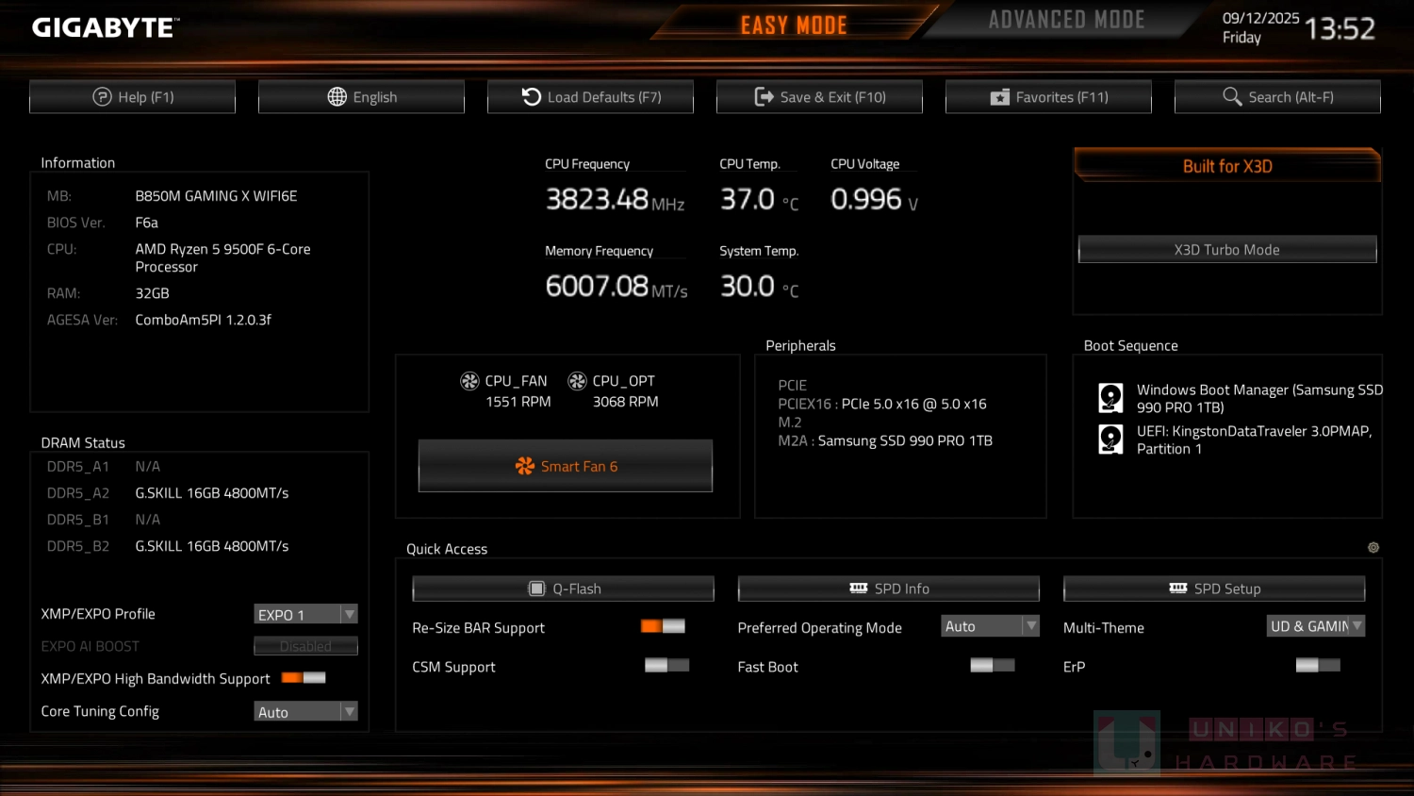Open Favorites (F11) button

tap(1048, 97)
